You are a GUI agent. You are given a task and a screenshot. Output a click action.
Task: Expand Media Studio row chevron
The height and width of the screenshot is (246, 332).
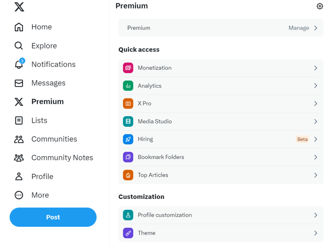coord(316,121)
